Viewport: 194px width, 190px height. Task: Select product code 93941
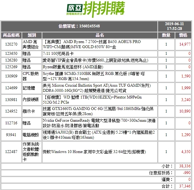(11, 135)
